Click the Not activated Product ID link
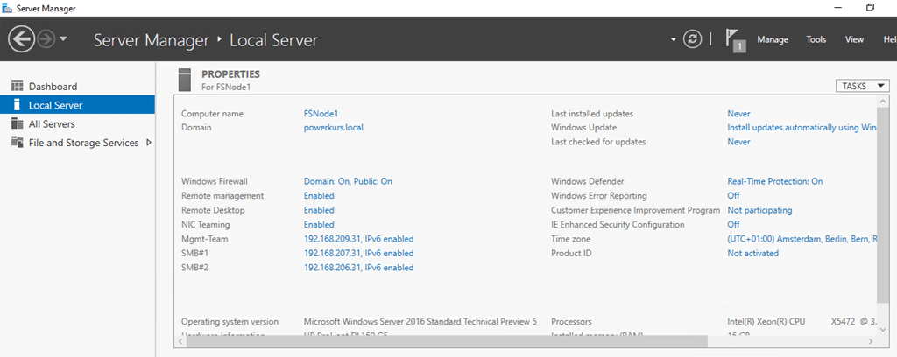 coord(752,253)
